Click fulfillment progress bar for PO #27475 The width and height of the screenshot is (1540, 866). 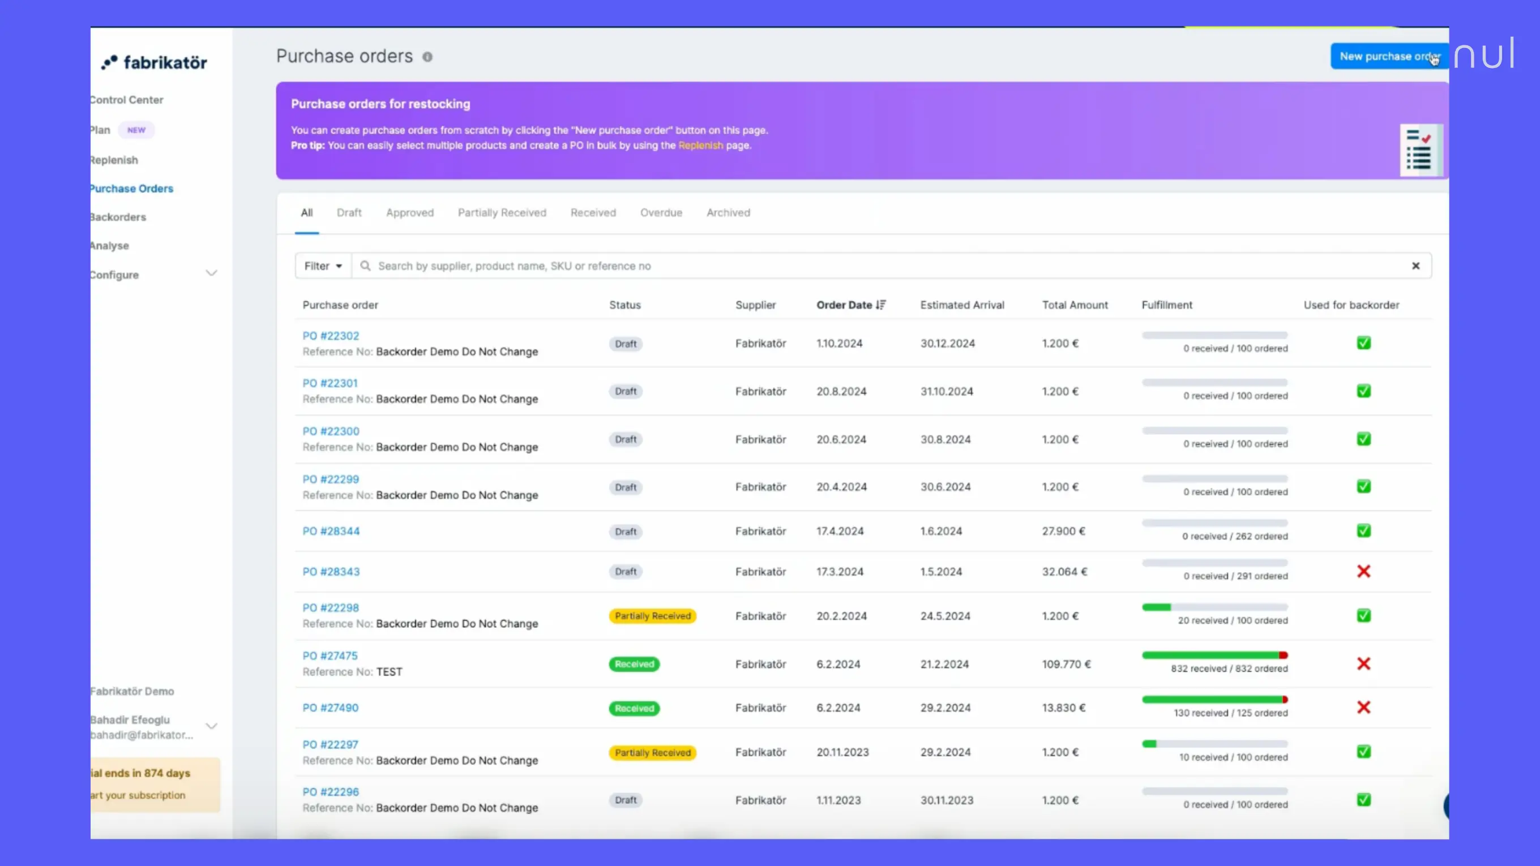(1215, 655)
